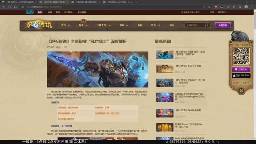Expand the 游戏 dropdown in Blizzard bar
This screenshot has width=256, height=144.
tap(40, 12)
